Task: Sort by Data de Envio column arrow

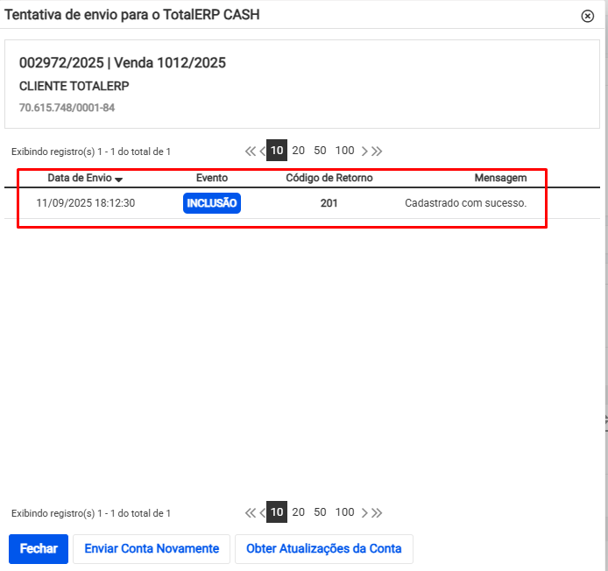Action: [119, 179]
